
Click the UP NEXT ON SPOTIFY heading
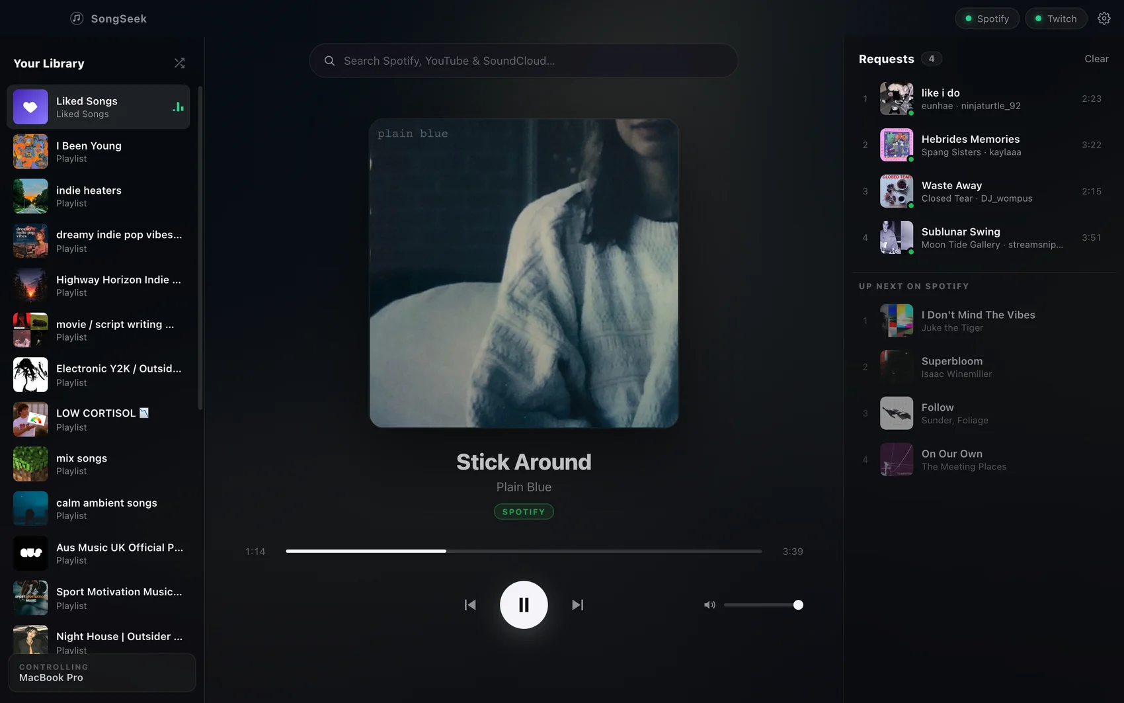coord(914,286)
